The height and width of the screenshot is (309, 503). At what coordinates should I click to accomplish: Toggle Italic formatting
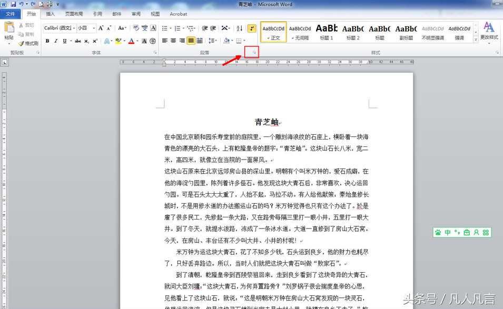coord(56,41)
